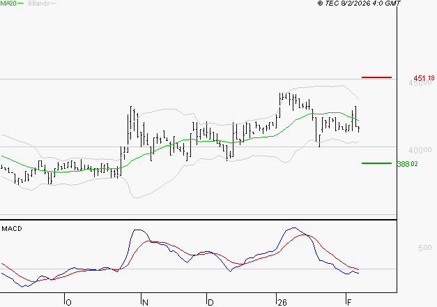This screenshot has height=307, width=437.
Task: Click the 500 MACD axis label
Action: point(424,248)
